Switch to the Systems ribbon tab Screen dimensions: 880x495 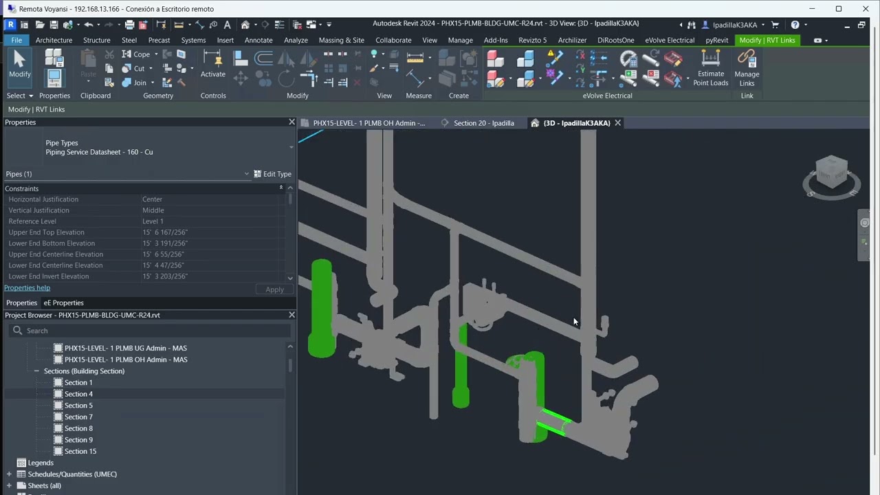click(193, 40)
